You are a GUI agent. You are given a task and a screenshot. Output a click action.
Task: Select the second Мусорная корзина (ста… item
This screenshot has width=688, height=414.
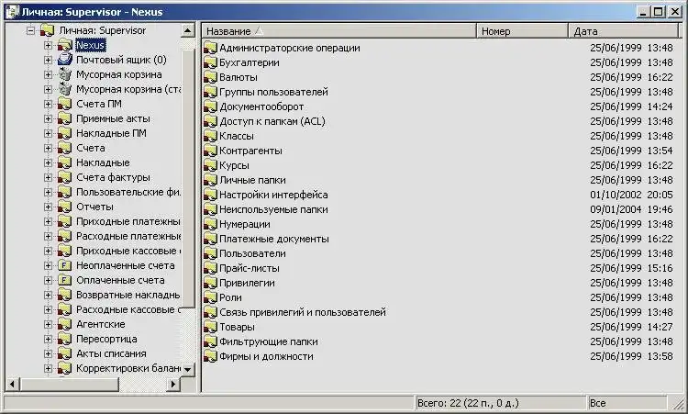[x=128, y=89]
